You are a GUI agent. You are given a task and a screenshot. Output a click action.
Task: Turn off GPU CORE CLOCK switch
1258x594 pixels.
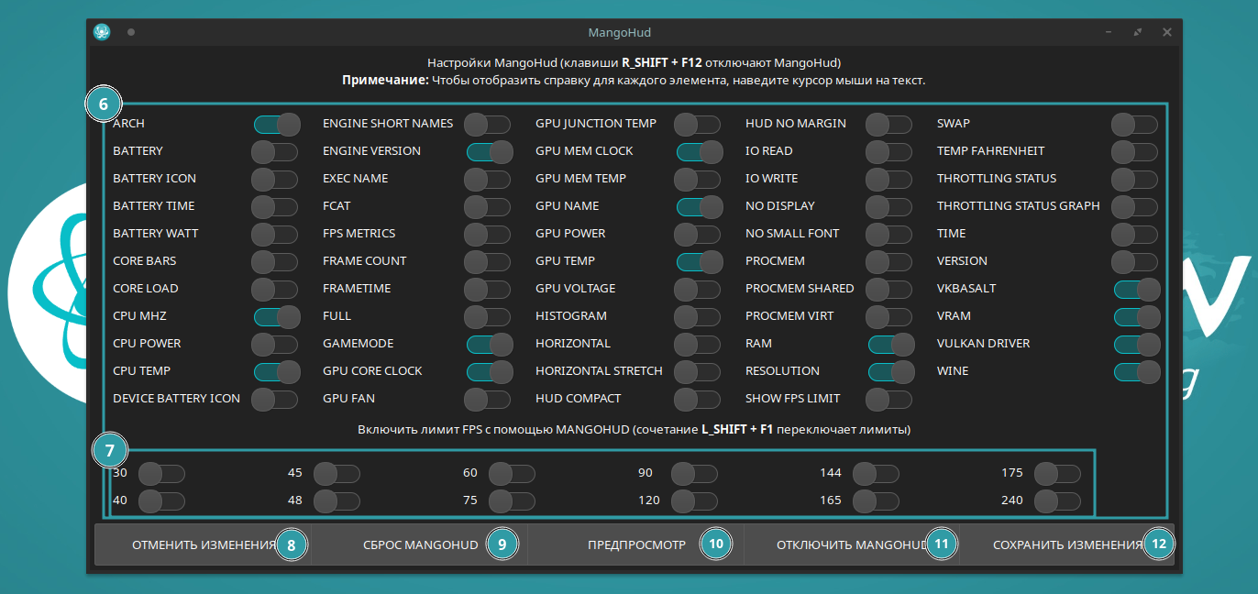(x=490, y=371)
